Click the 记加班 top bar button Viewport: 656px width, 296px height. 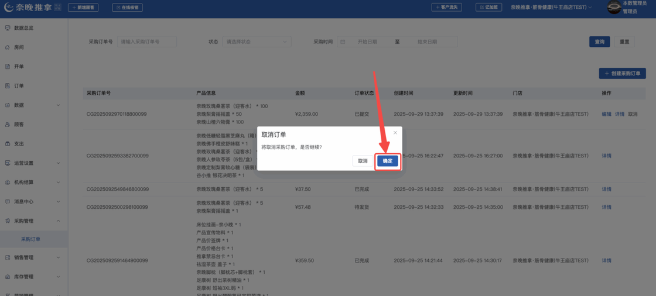tap(488, 7)
